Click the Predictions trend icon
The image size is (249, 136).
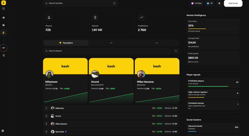pos(141,18)
